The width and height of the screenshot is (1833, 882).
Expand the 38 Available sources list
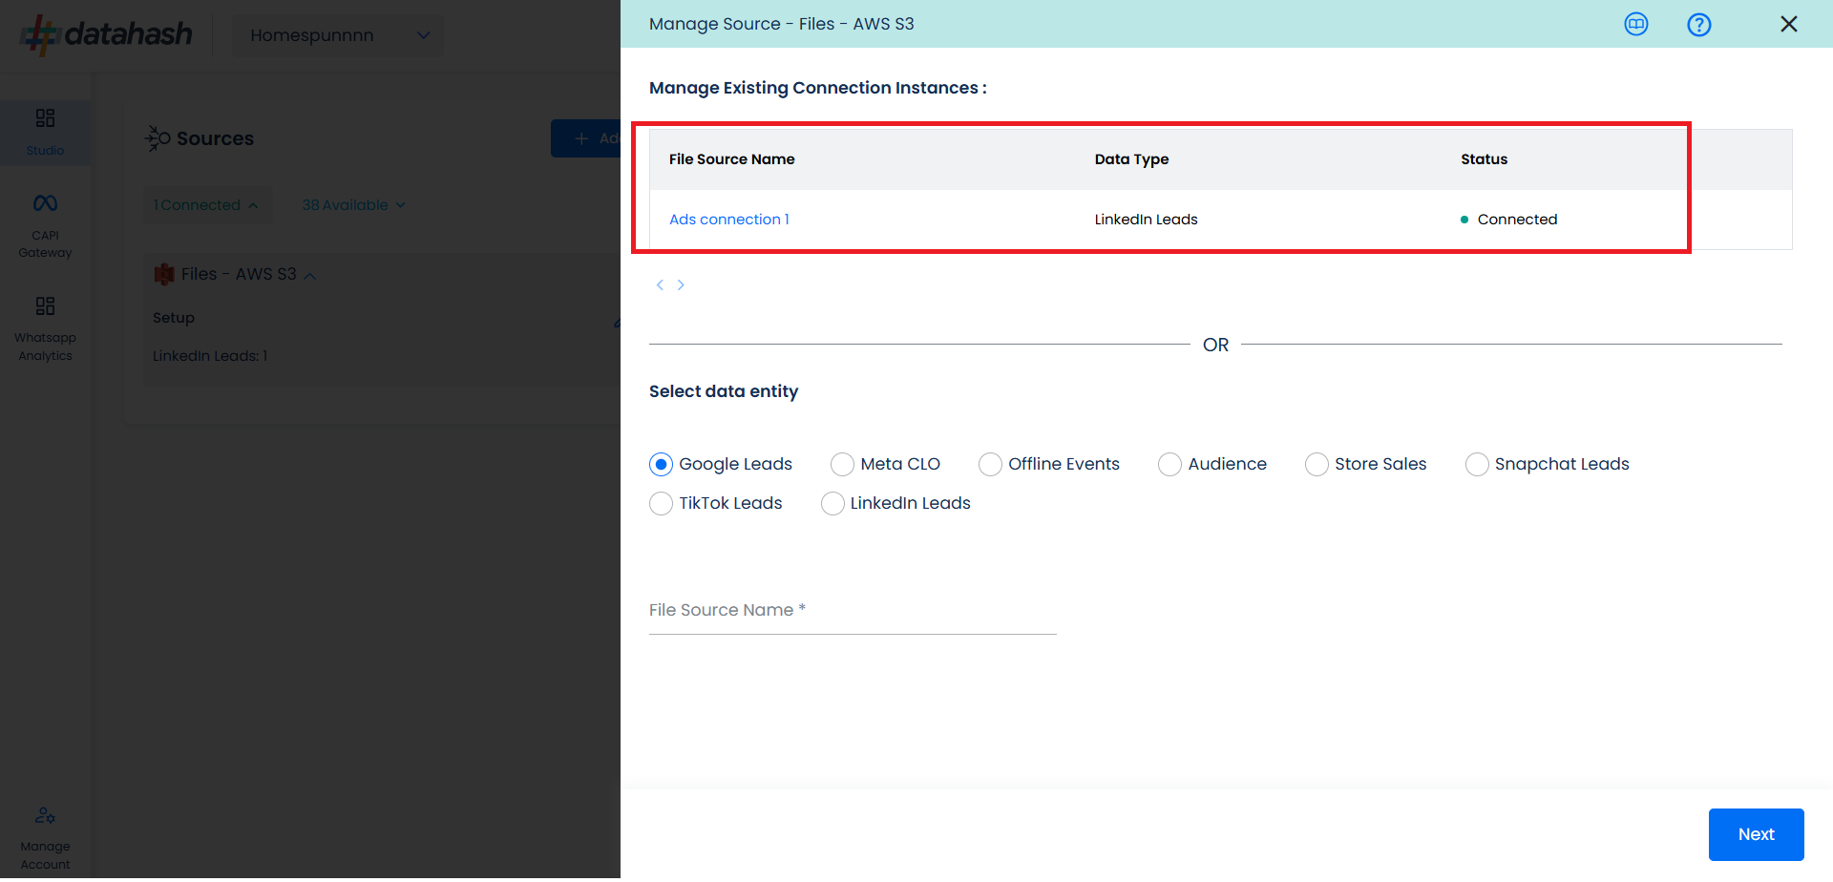353,205
